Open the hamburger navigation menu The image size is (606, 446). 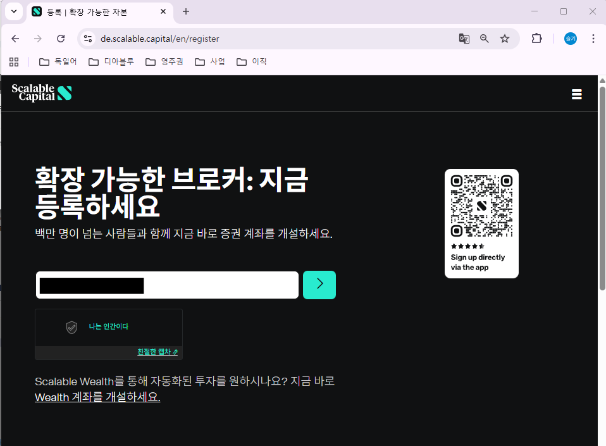click(x=577, y=94)
